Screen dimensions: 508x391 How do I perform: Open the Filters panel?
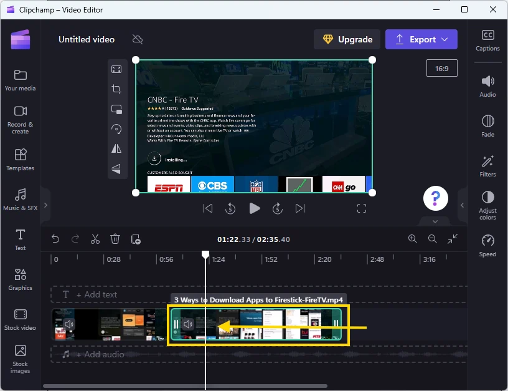(x=487, y=166)
